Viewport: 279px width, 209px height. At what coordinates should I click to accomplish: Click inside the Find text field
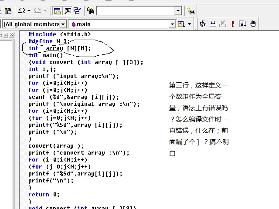click(x=135, y=10)
